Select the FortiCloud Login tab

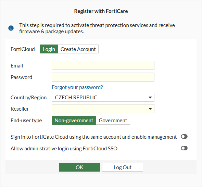point(49,49)
